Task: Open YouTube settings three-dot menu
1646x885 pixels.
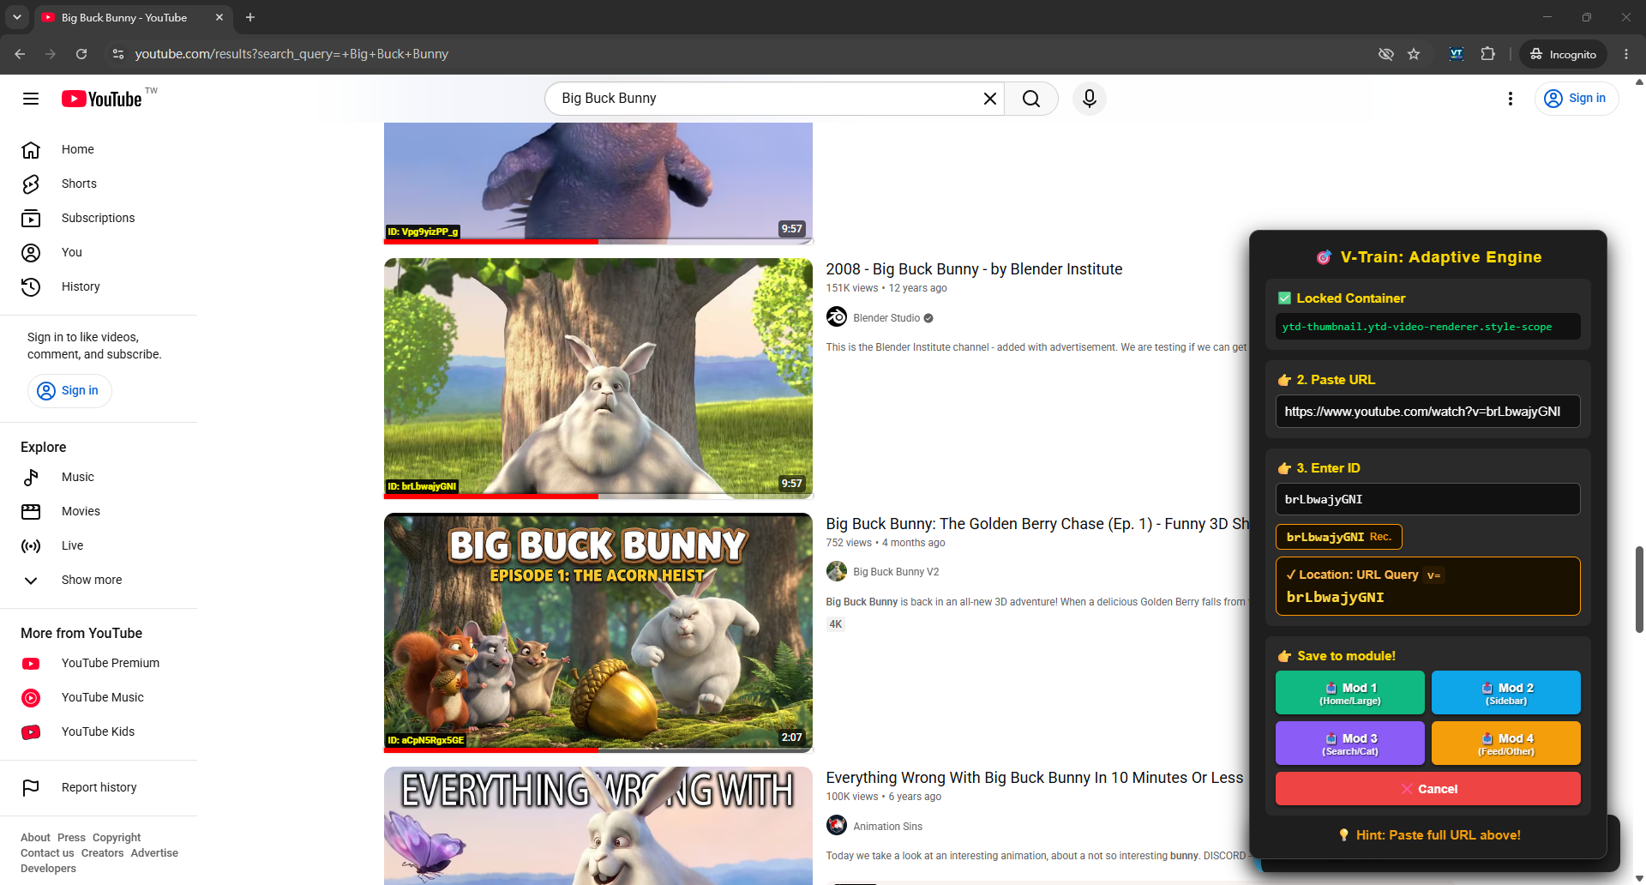Action: coord(1510,99)
